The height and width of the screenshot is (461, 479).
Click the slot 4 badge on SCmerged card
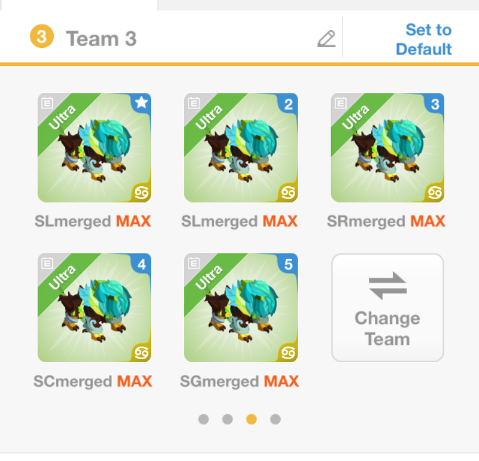141,264
